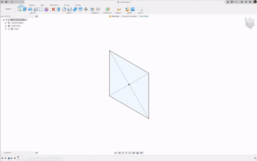This screenshot has height=161, width=257.
Task: Click the timeline position marker
Action: (x=18, y=158)
